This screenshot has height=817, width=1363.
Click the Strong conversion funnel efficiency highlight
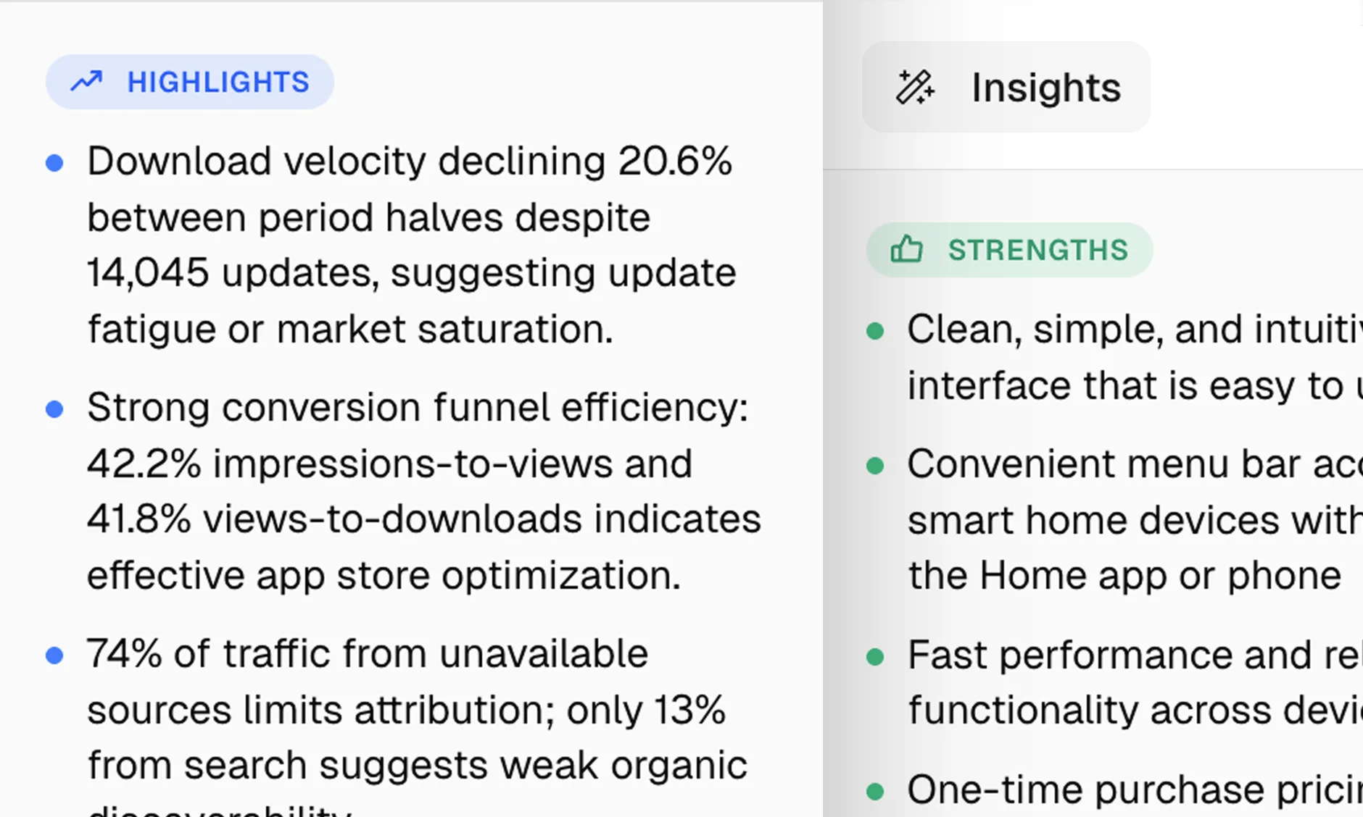(x=423, y=491)
